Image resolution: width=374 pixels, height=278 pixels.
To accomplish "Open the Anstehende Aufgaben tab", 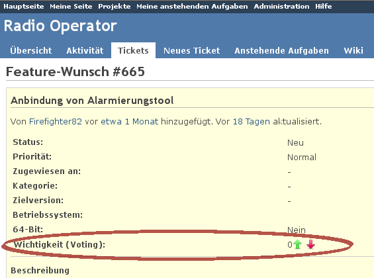I will (x=281, y=50).
